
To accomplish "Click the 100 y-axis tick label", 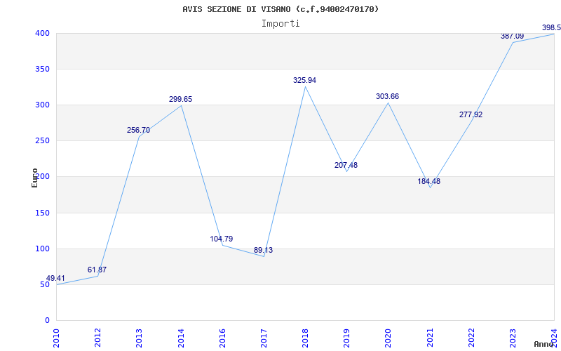I will click(42, 249).
